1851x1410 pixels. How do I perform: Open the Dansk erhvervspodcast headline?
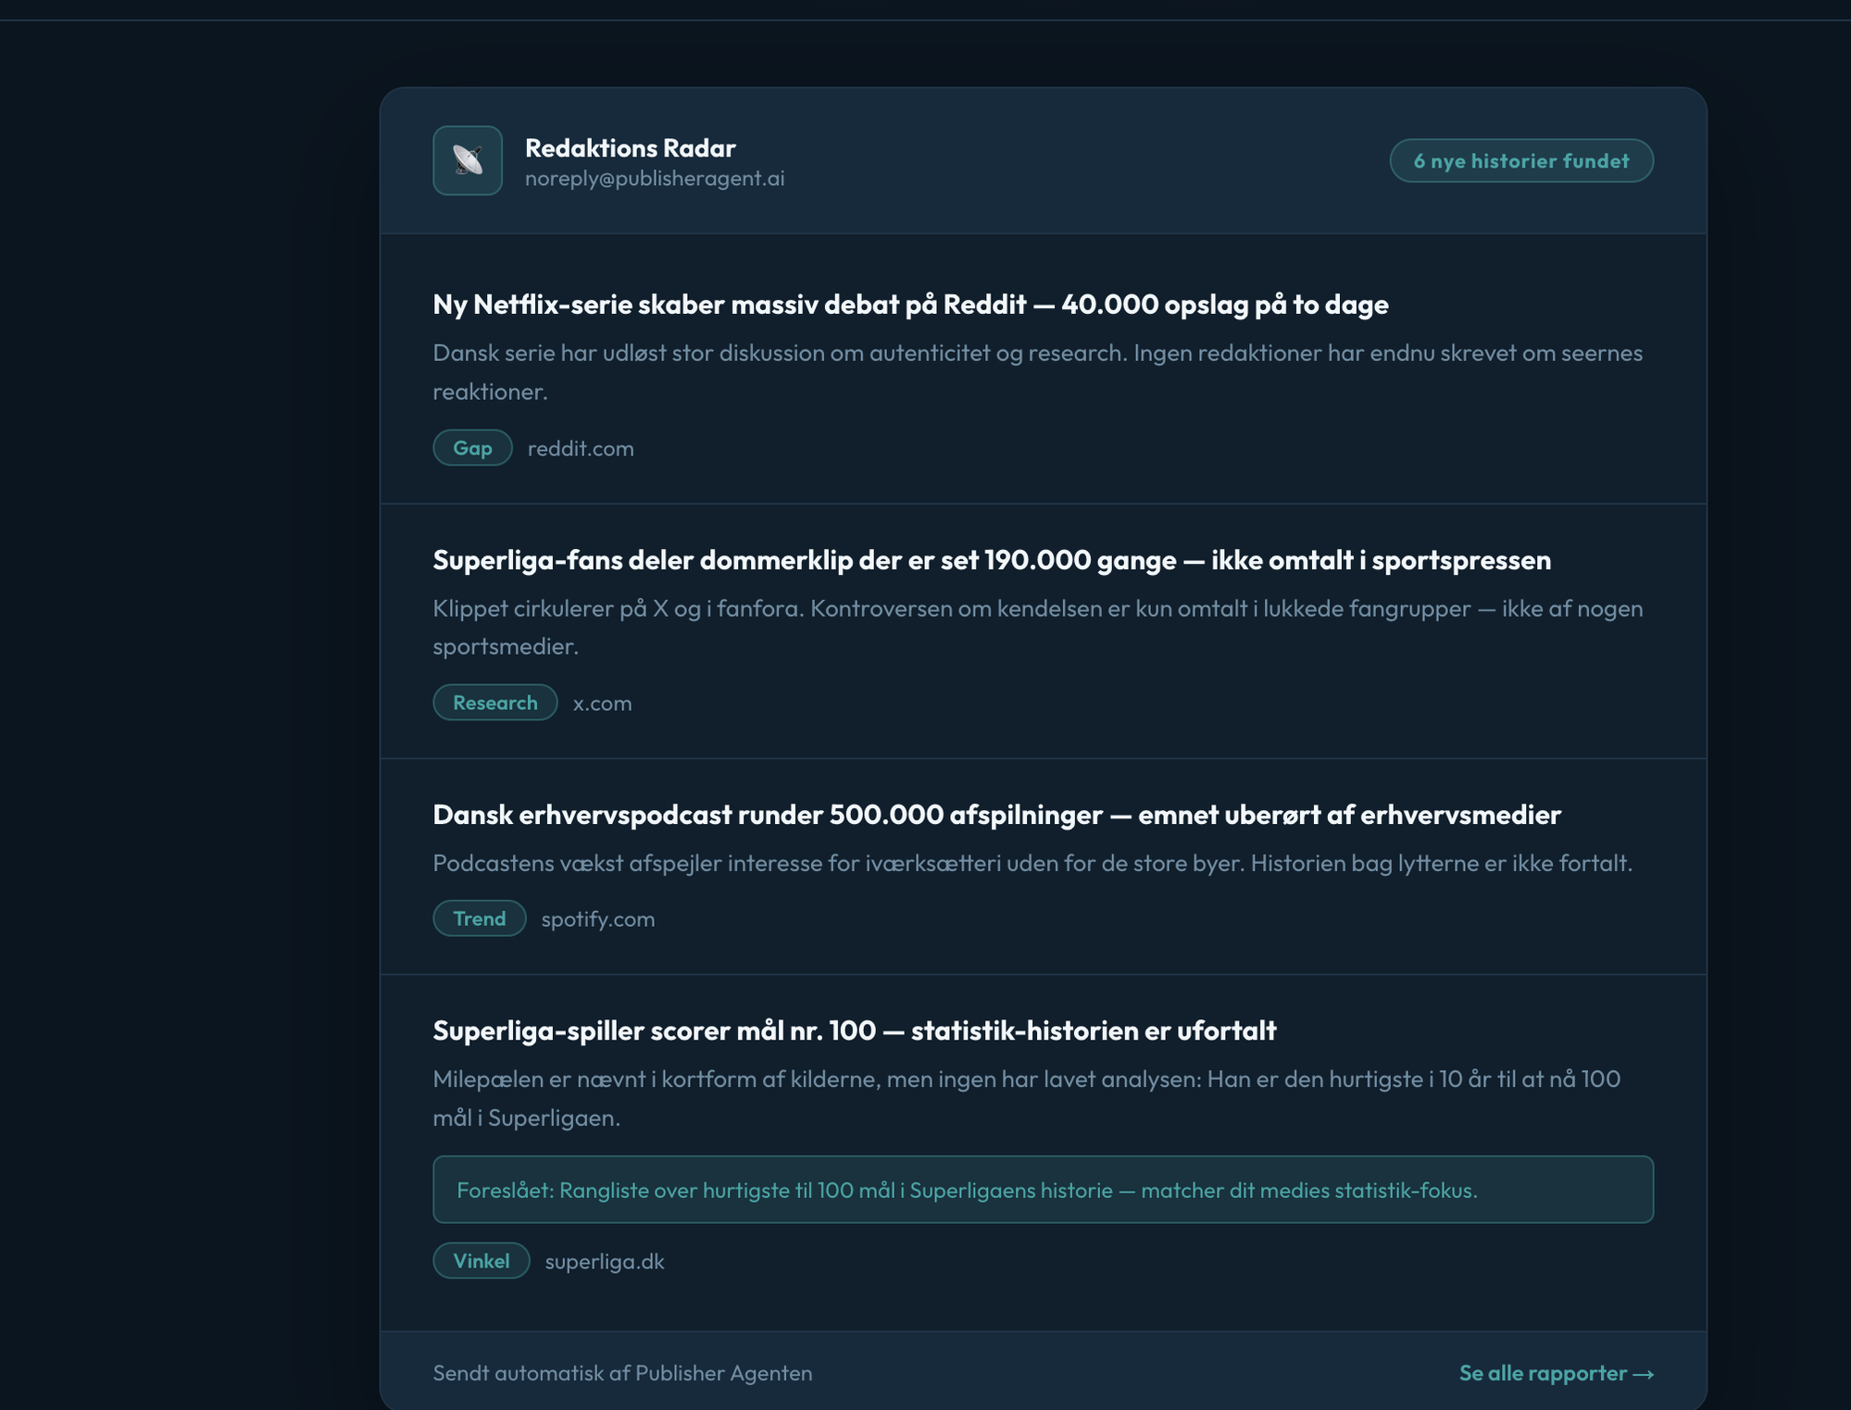996,815
